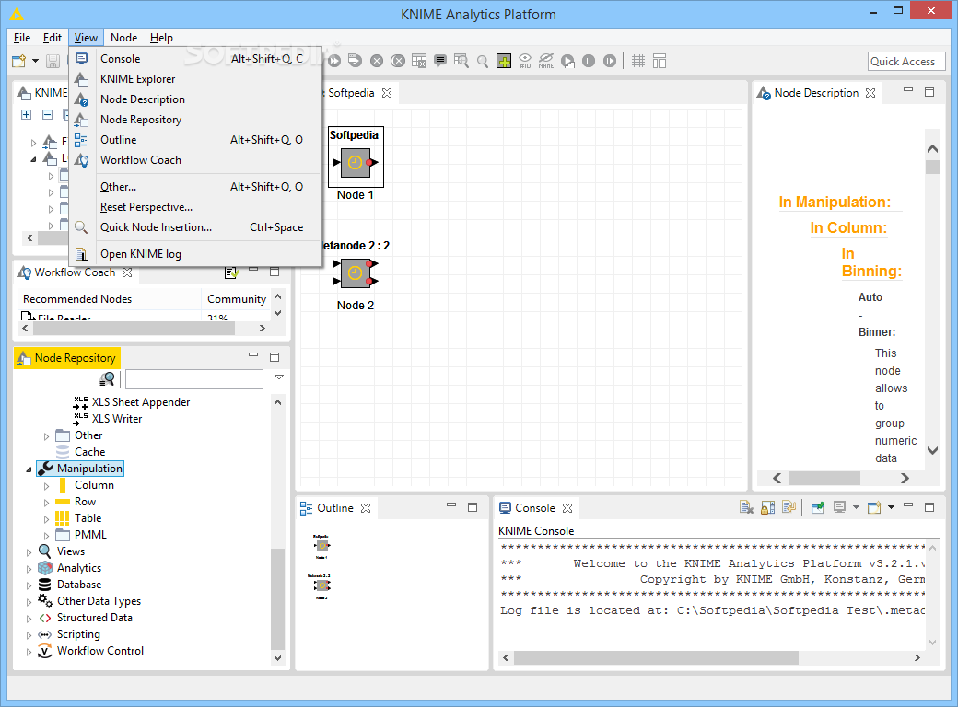The width and height of the screenshot is (958, 707).
Task: Select Reset Perspective... menu entry
Action: pos(195,207)
